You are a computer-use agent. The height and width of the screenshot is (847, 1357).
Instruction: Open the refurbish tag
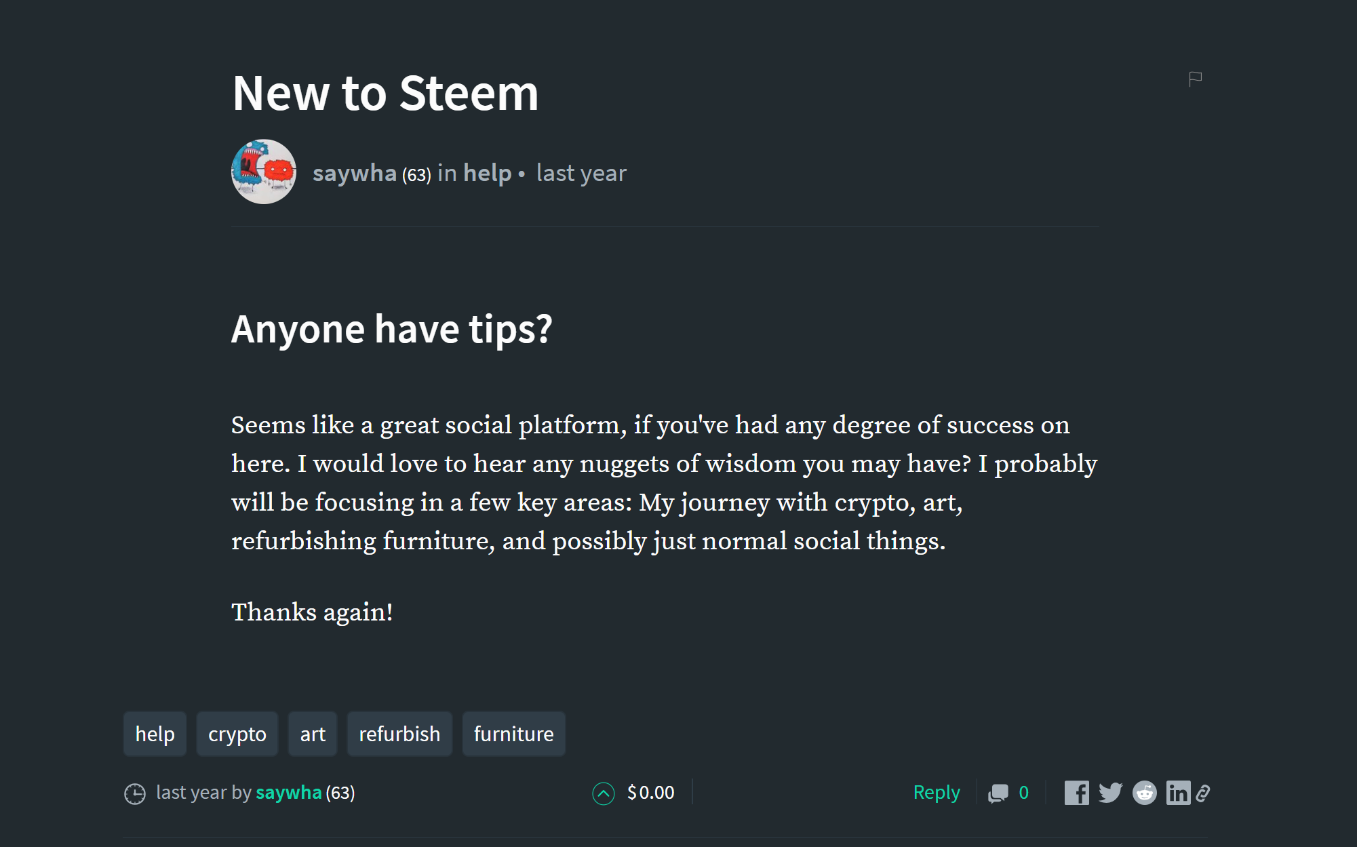399,734
